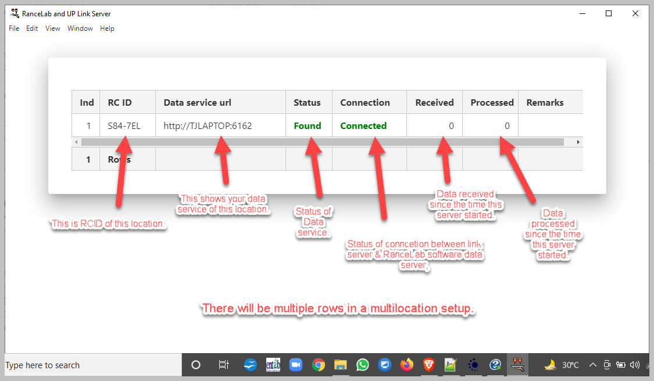
Task: Click the taskbar search box
Action: [94, 365]
